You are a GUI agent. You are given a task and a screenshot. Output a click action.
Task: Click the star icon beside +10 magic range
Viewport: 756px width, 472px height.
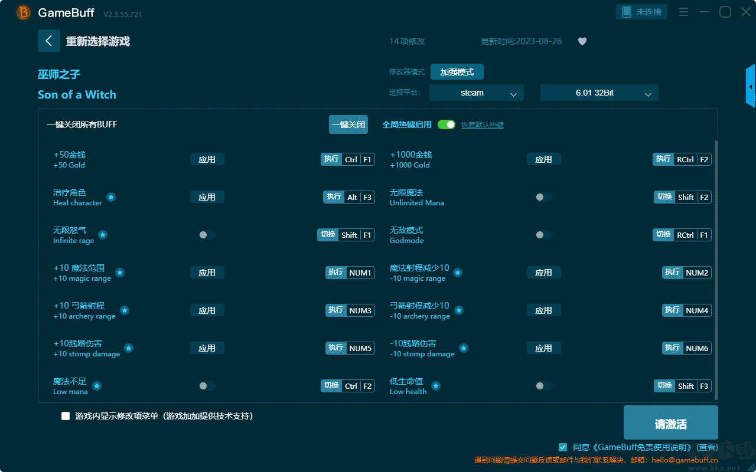click(120, 273)
